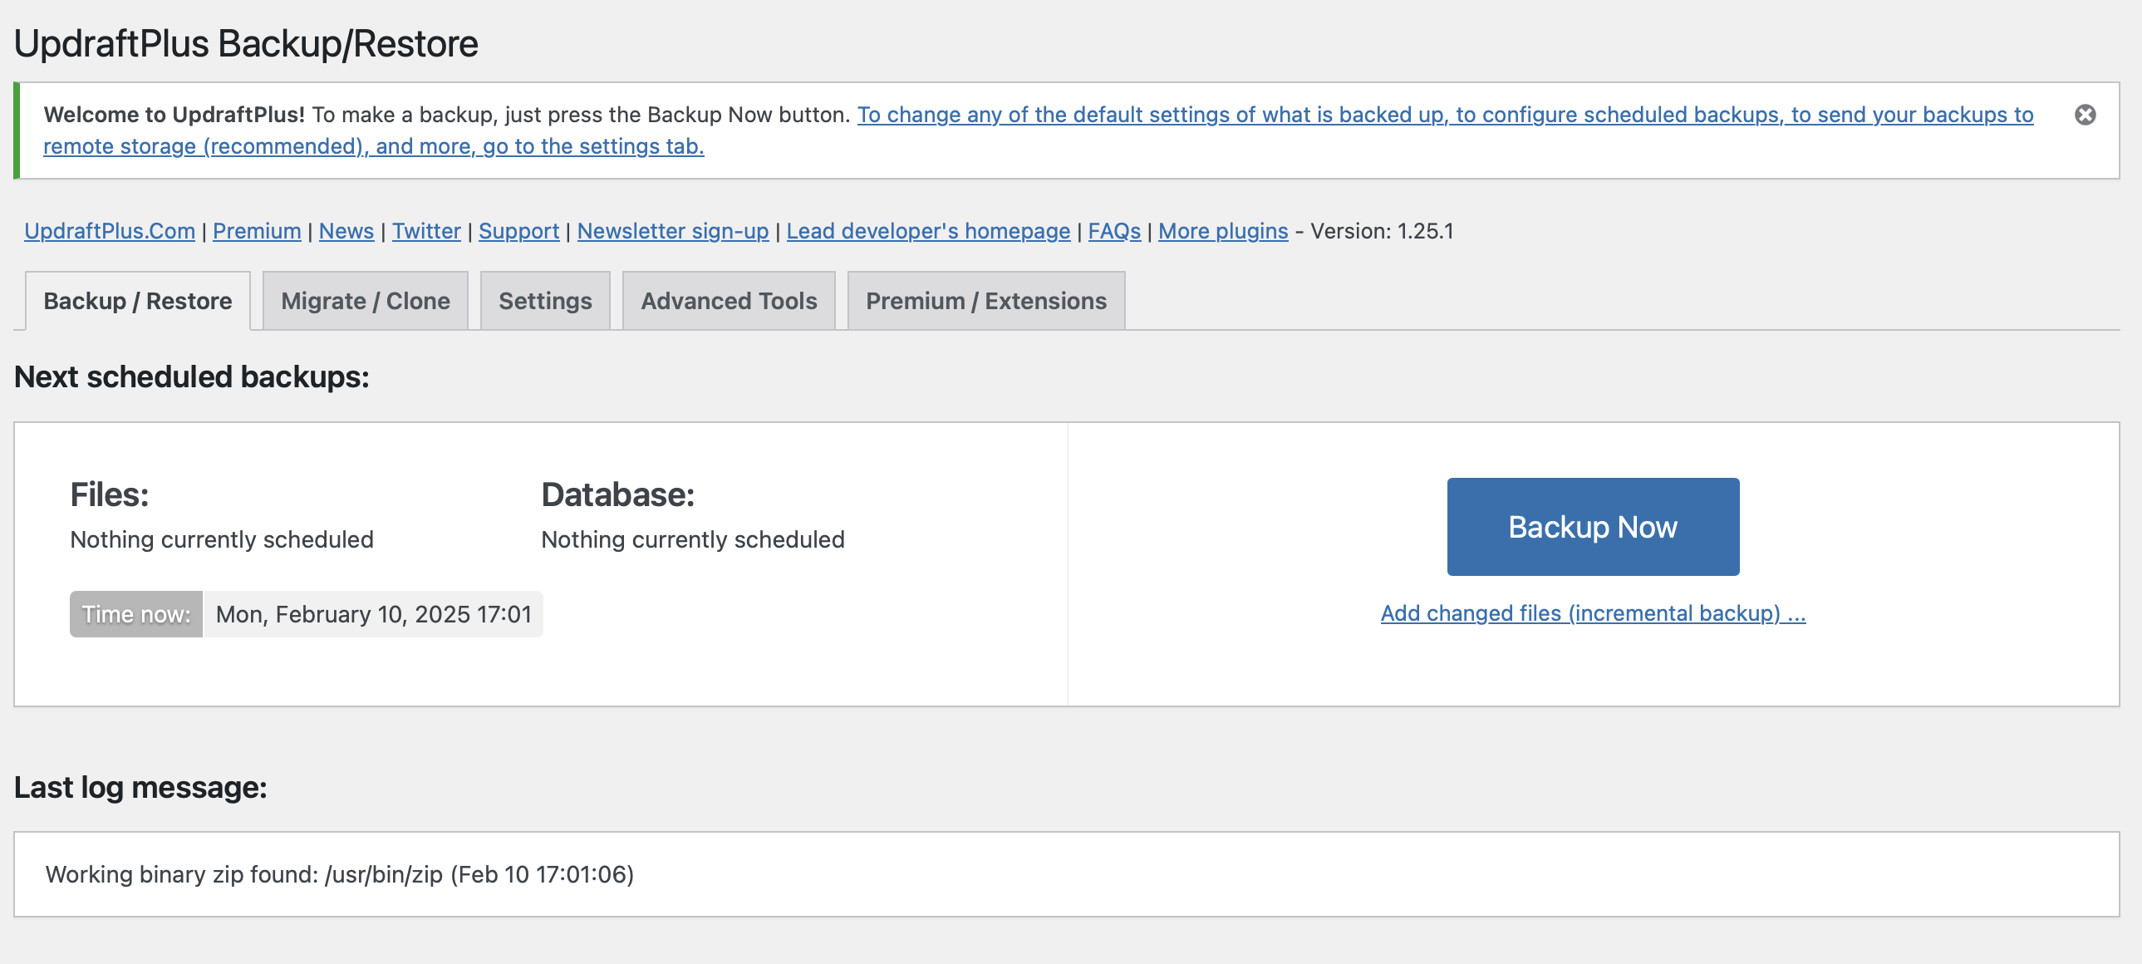The image size is (2142, 964).
Task: Open the Newsletter sign-up link
Action: pos(673,231)
